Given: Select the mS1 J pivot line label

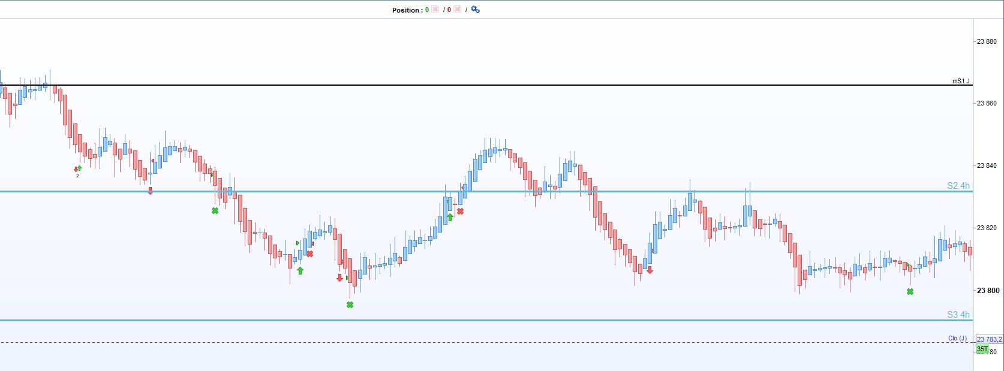Looking at the screenshot, I should click(961, 81).
